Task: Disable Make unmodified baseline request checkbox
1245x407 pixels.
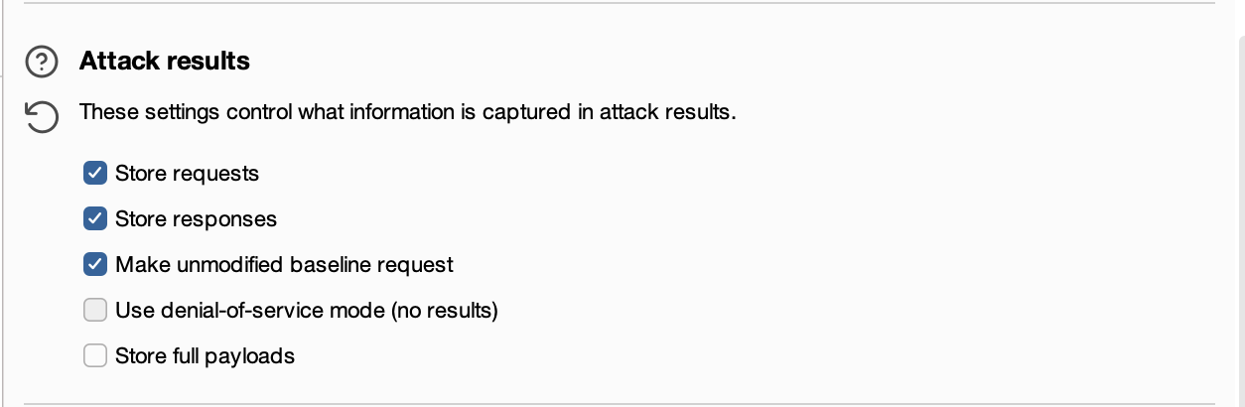Action: (x=95, y=264)
